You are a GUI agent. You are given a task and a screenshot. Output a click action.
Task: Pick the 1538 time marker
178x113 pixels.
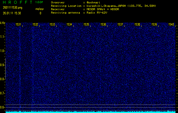pos(137,25)
